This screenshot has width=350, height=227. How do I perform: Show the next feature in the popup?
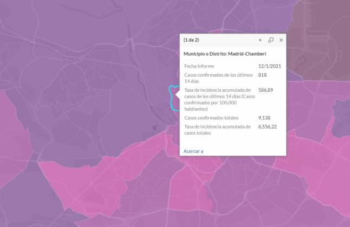point(261,40)
